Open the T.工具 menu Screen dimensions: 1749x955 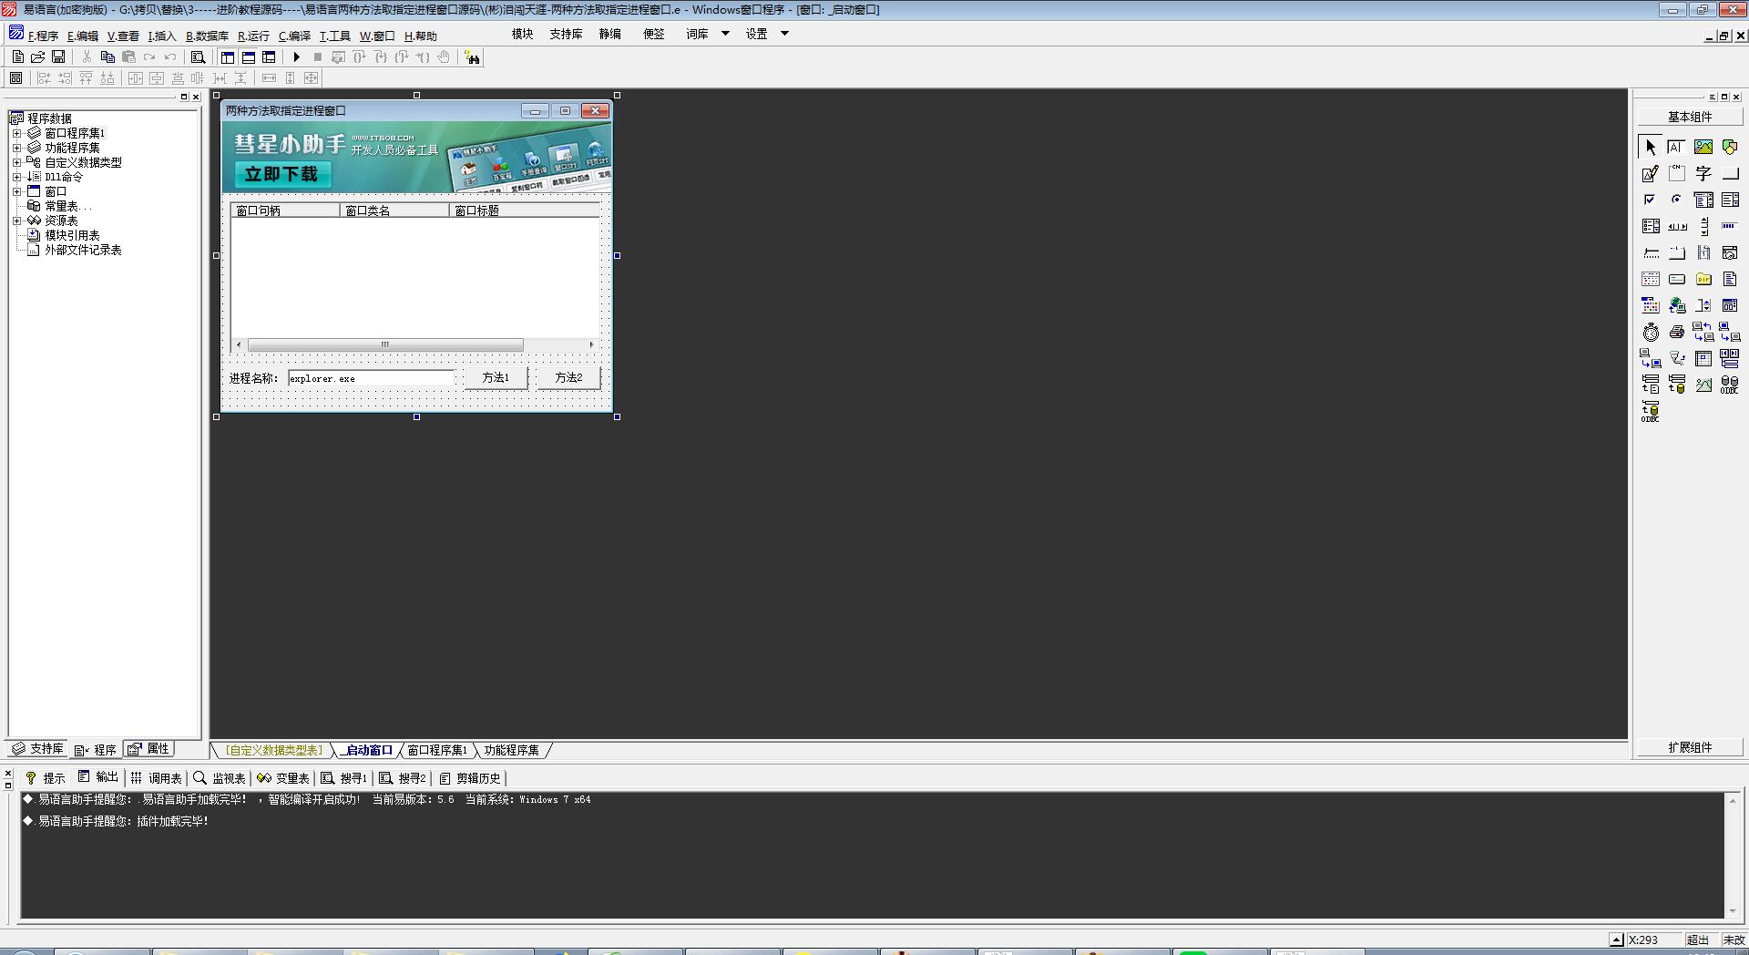click(x=334, y=36)
